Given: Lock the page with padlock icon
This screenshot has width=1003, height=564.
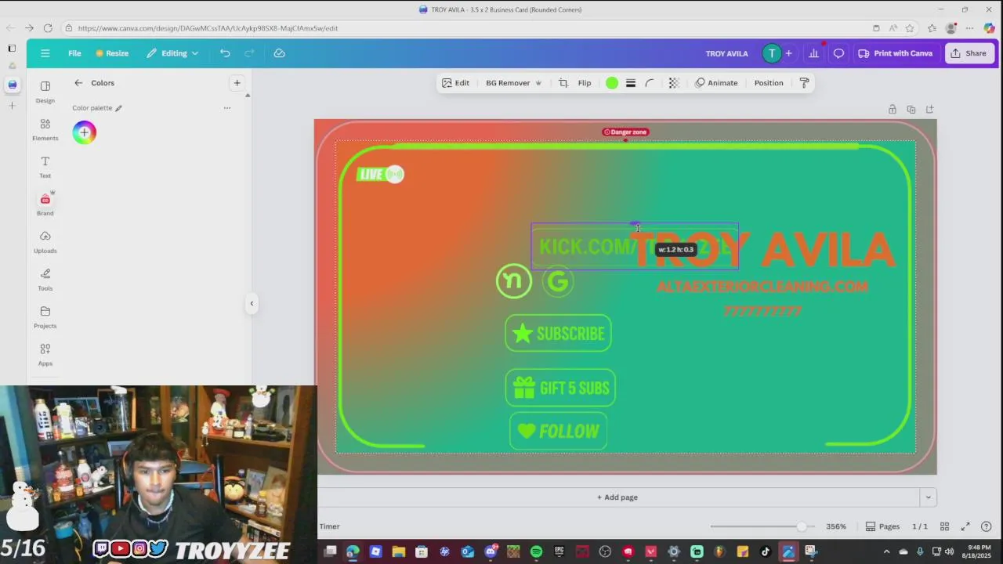Looking at the screenshot, I should pos(893,110).
